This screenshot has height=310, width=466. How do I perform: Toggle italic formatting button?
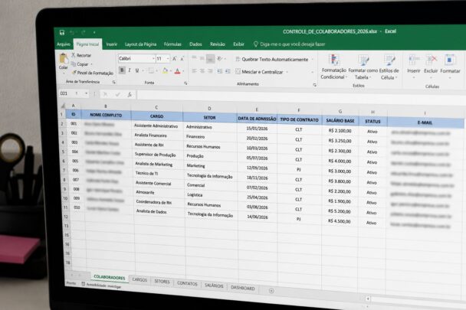coord(130,70)
